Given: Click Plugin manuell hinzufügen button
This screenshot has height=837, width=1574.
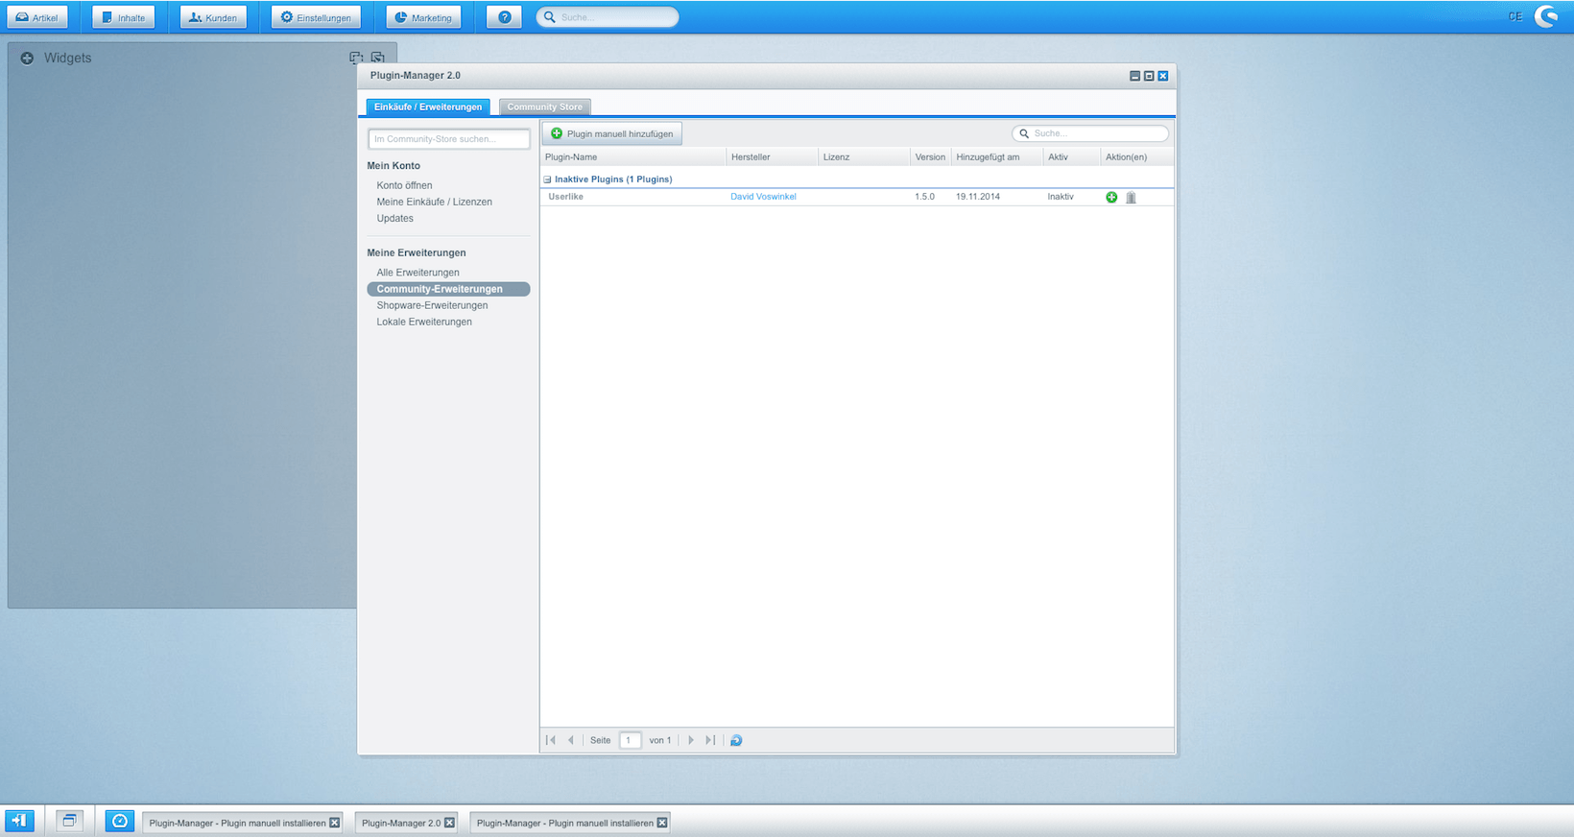Looking at the screenshot, I should 612,133.
